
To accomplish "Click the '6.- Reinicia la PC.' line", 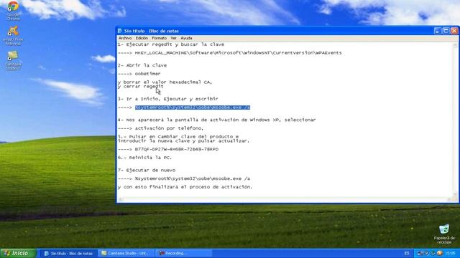I will (x=145, y=158).
